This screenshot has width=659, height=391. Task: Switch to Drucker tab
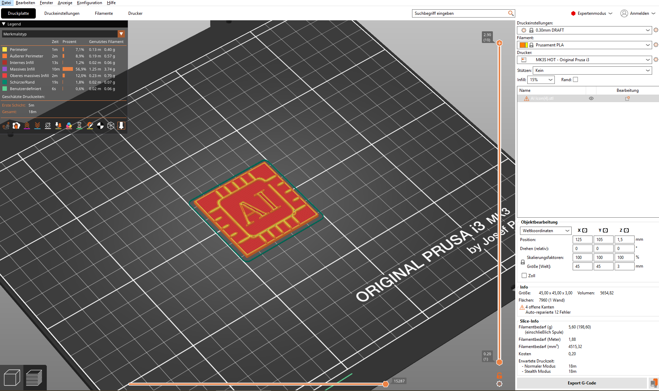point(135,13)
